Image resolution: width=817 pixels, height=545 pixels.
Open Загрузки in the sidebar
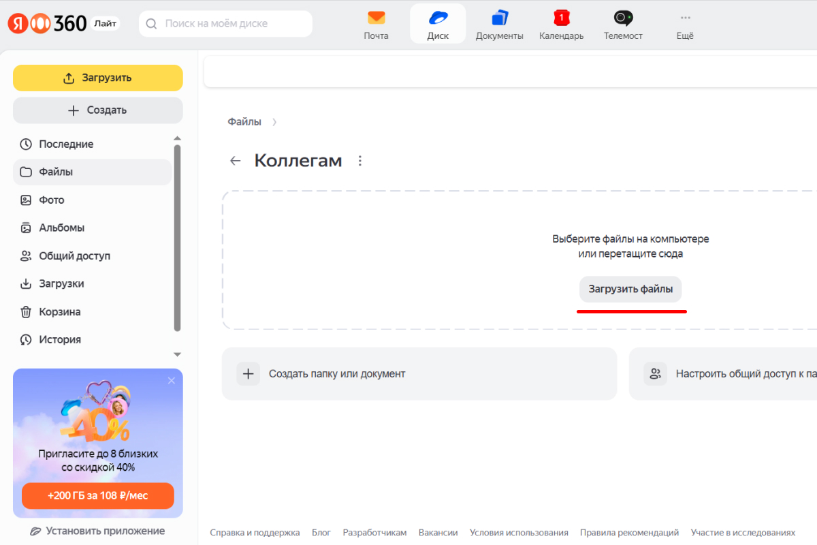point(92,284)
